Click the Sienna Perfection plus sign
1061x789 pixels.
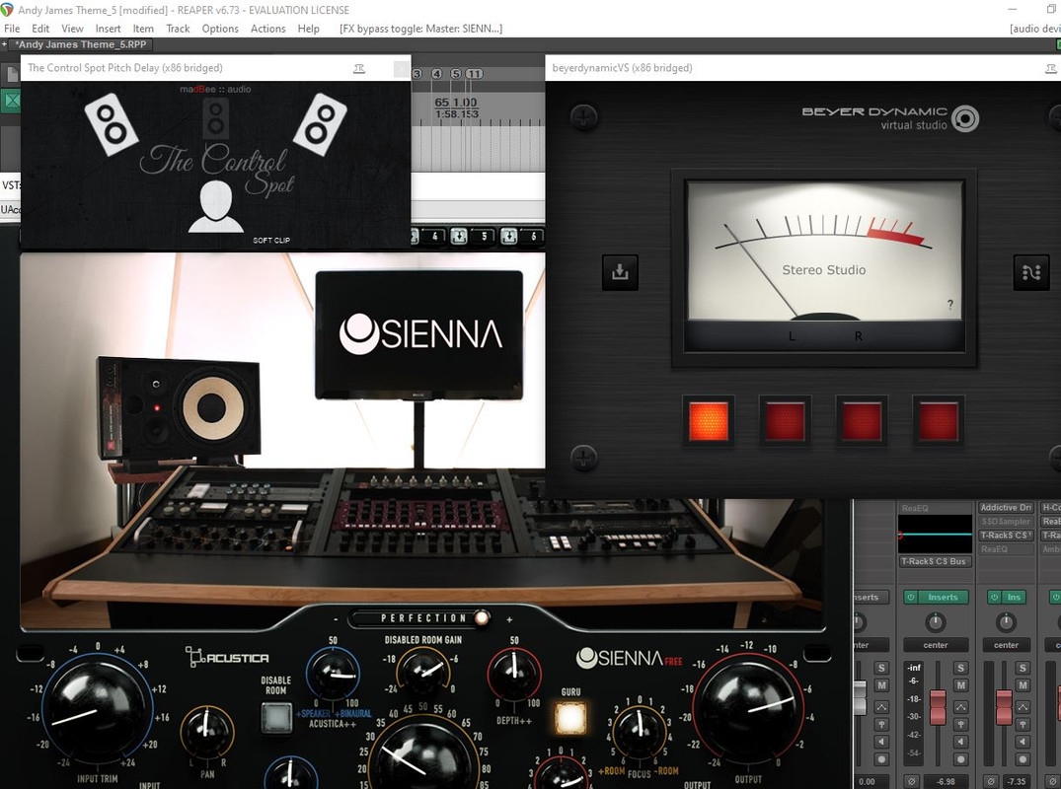tap(509, 618)
